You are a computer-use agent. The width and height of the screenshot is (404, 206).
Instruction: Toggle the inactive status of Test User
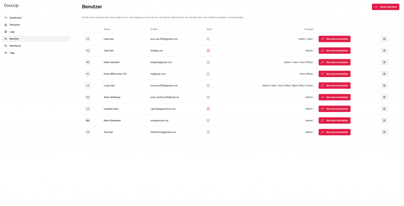208,51
